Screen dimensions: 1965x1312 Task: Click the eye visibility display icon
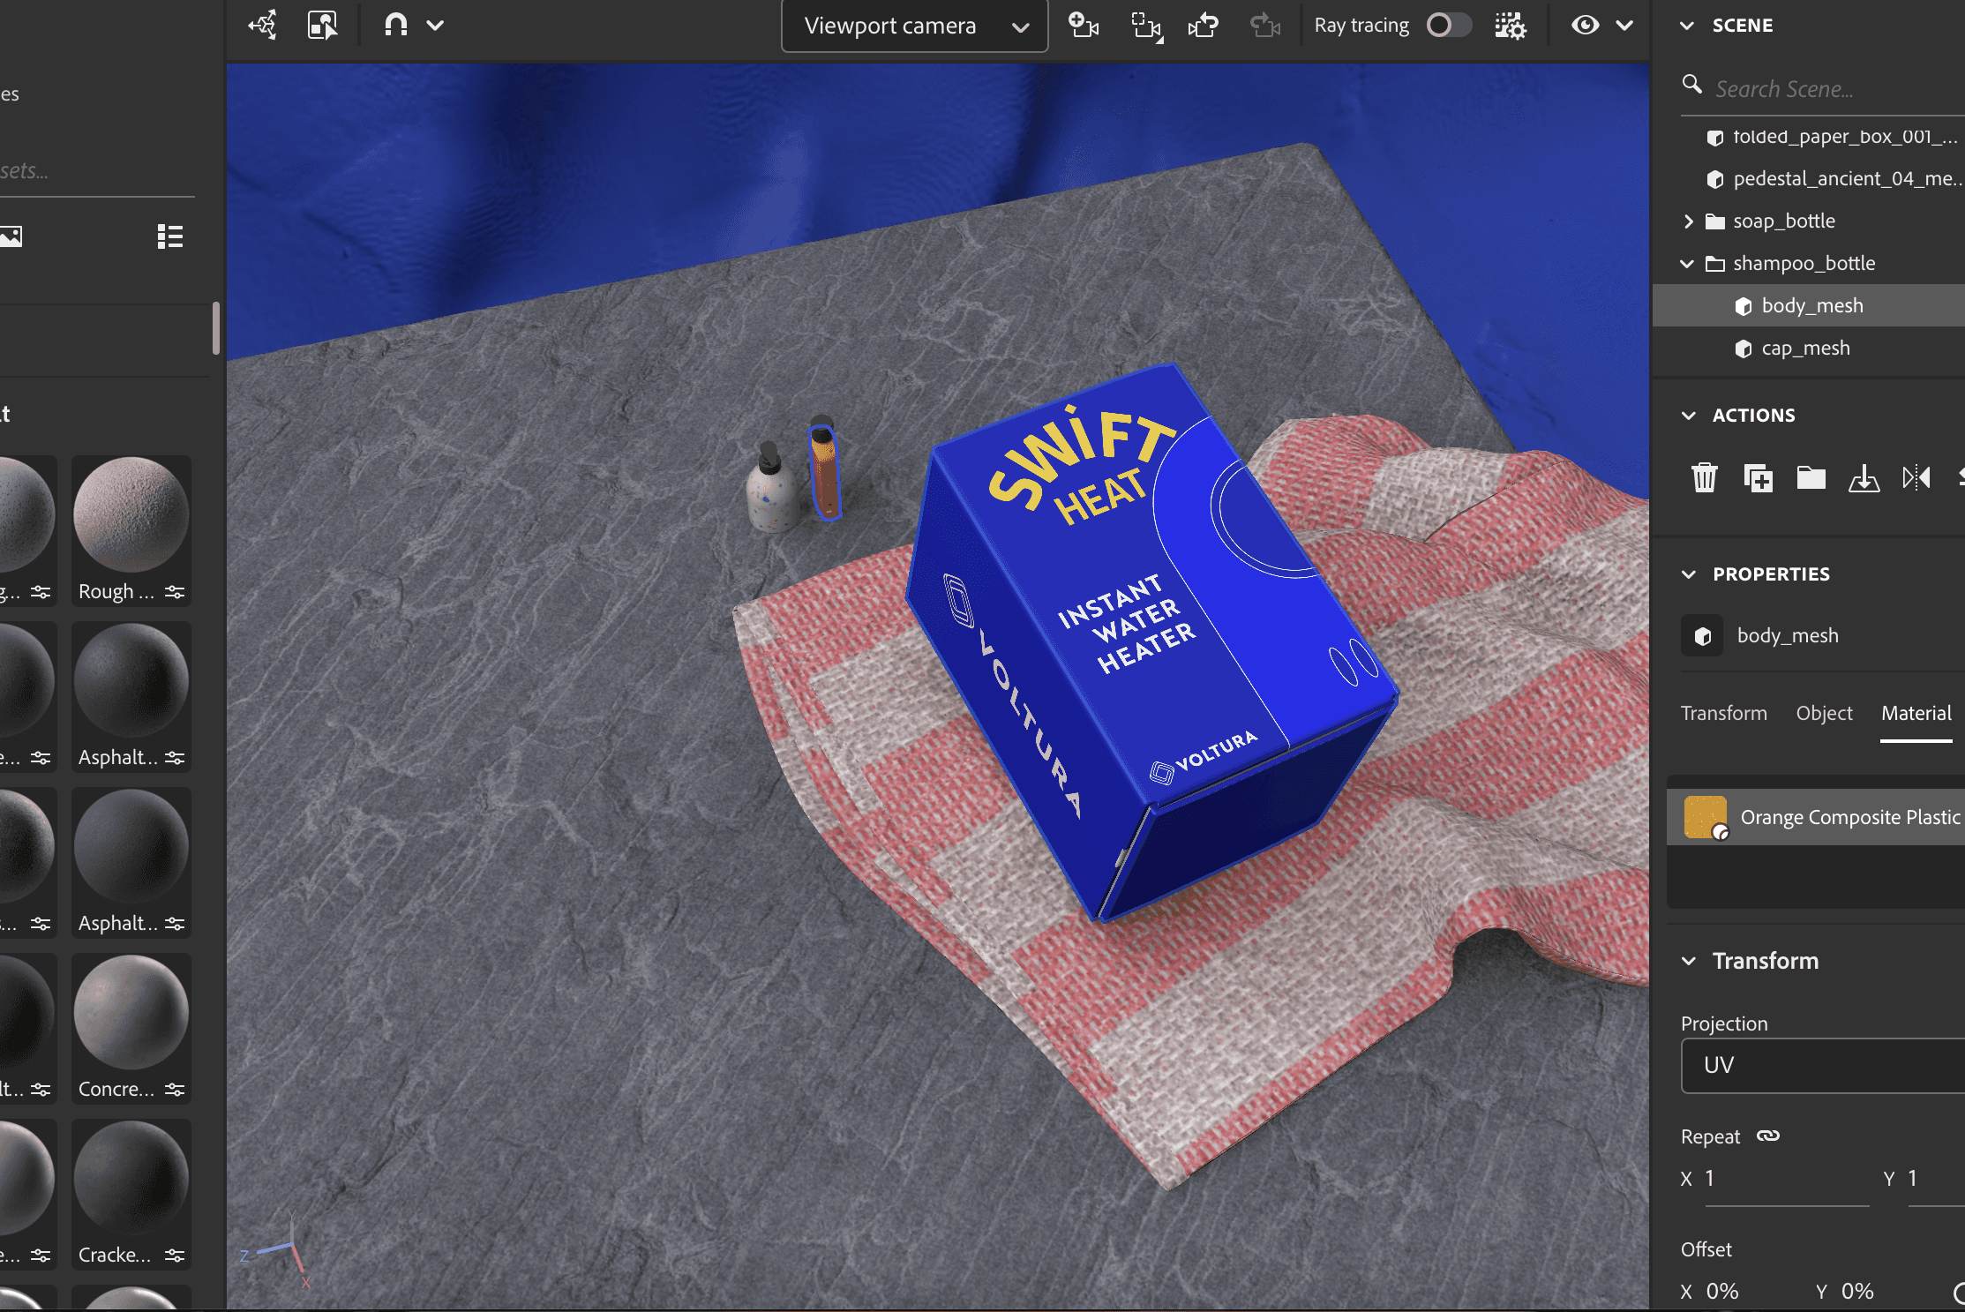click(1585, 26)
